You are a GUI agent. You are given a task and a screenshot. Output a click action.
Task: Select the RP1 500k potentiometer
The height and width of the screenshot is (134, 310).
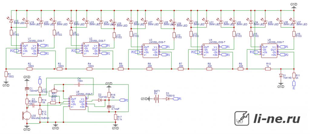(54, 90)
